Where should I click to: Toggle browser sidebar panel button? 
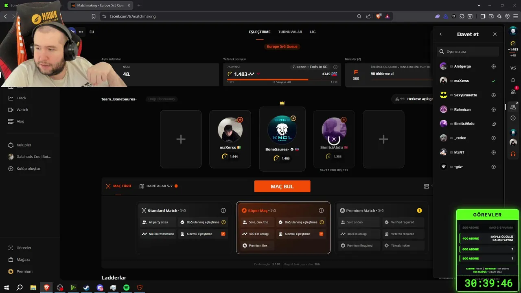483,16
